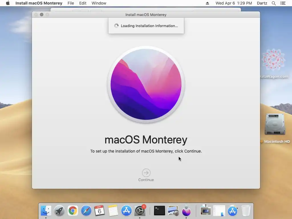Open Notes from the Dock
The height and width of the screenshot is (219, 292).
(x=113, y=211)
